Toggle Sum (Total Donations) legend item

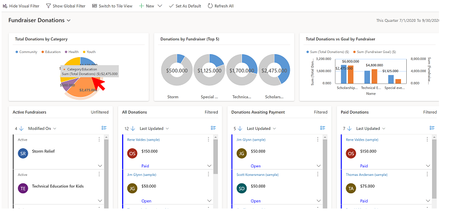coord(328,52)
